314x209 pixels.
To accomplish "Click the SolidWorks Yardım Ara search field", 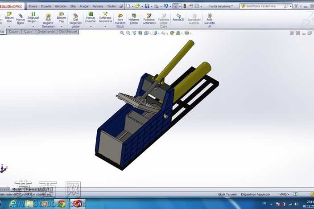I will coord(261,6).
